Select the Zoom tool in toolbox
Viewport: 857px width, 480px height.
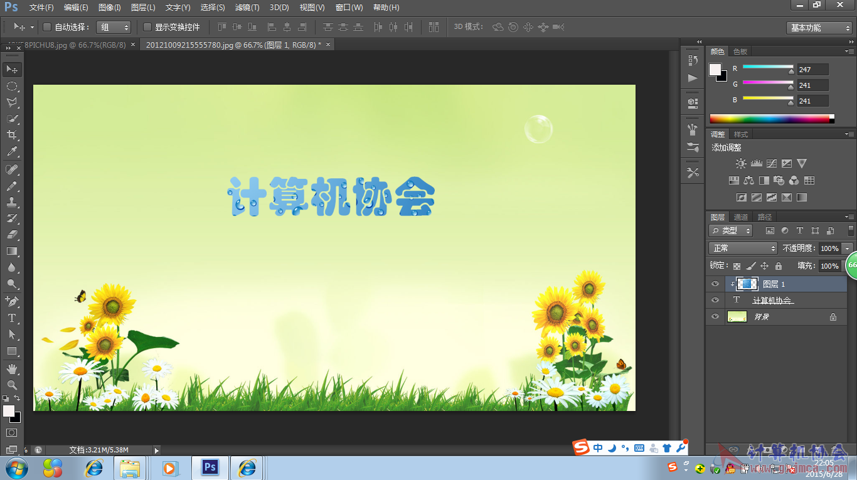[x=12, y=385]
